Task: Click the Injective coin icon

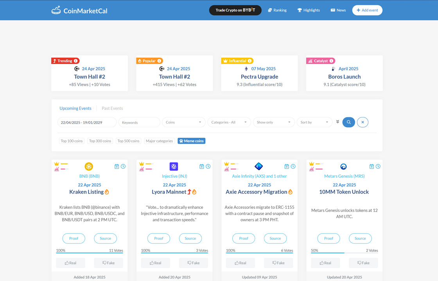Action: pos(174,166)
